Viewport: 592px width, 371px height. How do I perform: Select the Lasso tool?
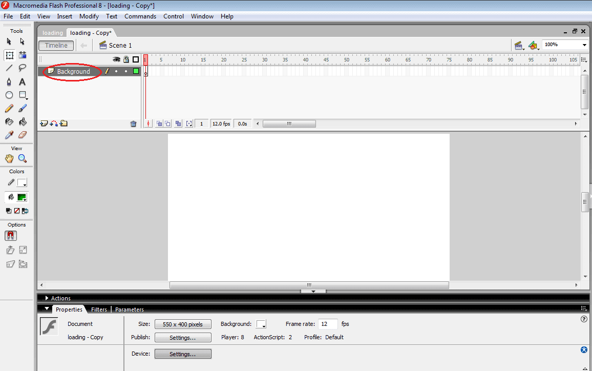click(x=23, y=68)
